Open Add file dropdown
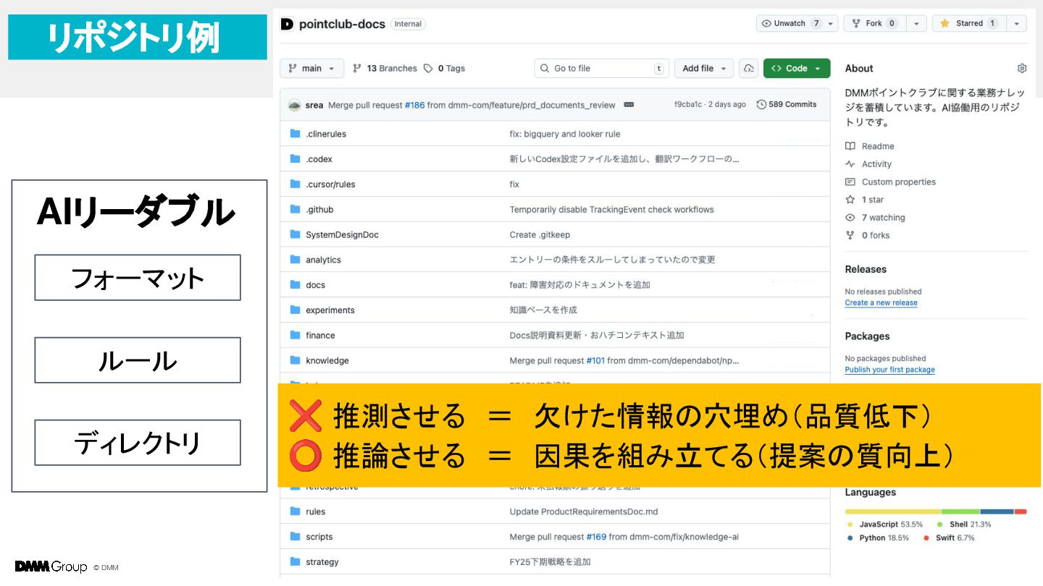Viewport: 1043px width, 586px height. pos(704,68)
